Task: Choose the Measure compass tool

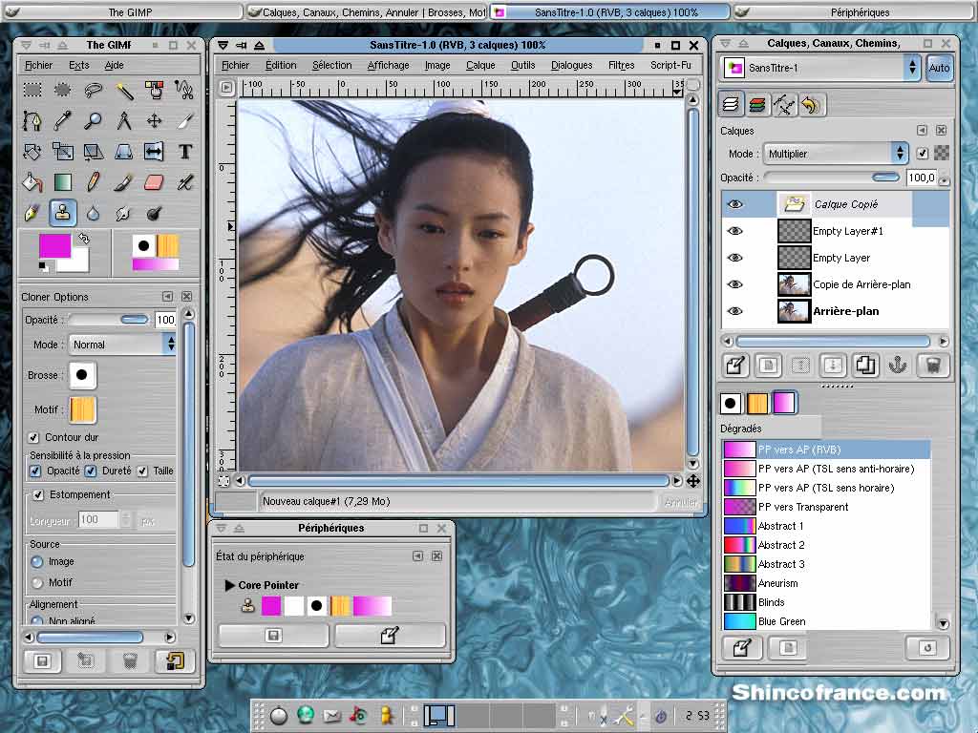Action: (123, 120)
